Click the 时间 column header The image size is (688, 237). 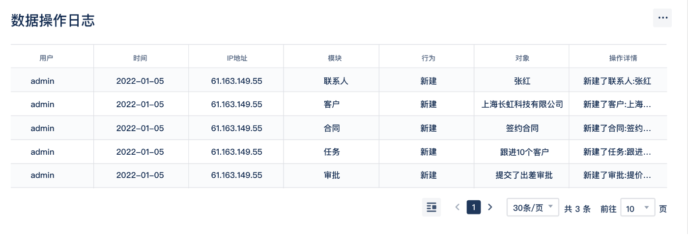[140, 58]
